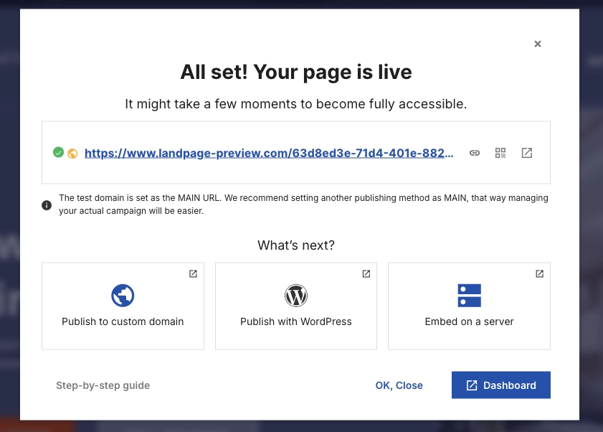
Task: Open the Step-by-step guide
Action: tap(103, 385)
